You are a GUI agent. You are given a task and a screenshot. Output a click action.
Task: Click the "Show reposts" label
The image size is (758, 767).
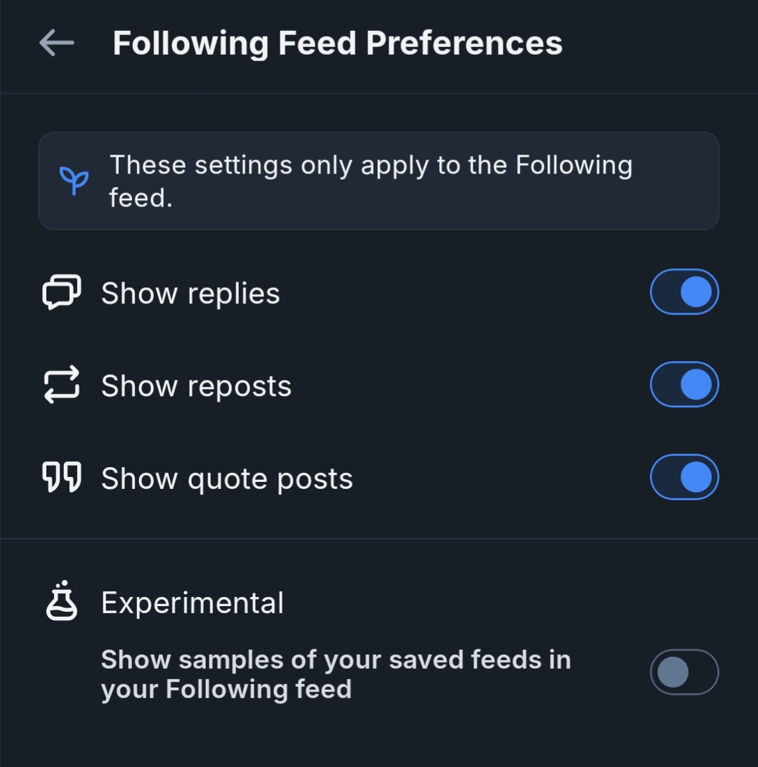click(x=196, y=386)
